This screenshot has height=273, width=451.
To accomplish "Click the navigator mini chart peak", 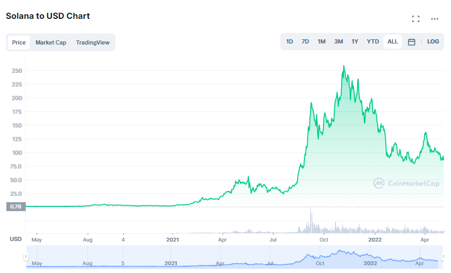I will click(340, 251).
